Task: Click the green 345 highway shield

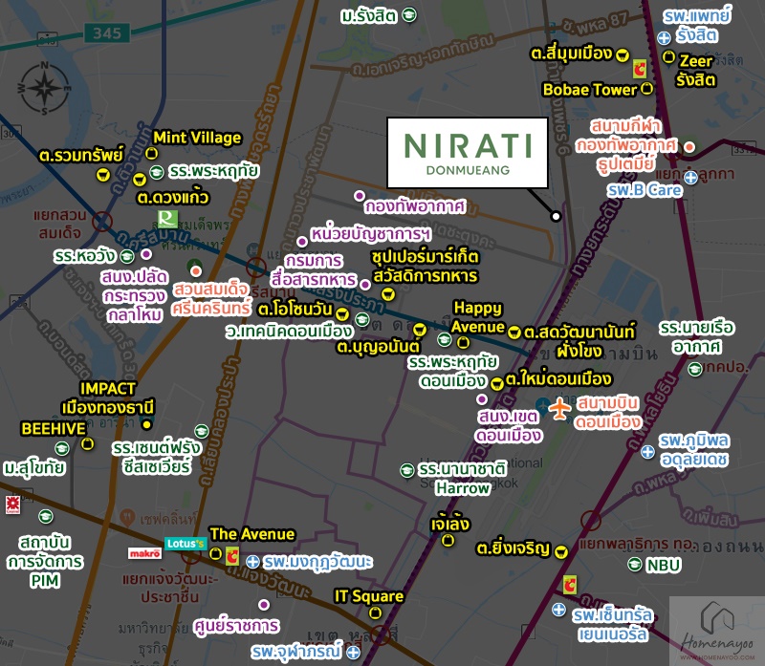Action: [x=107, y=33]
